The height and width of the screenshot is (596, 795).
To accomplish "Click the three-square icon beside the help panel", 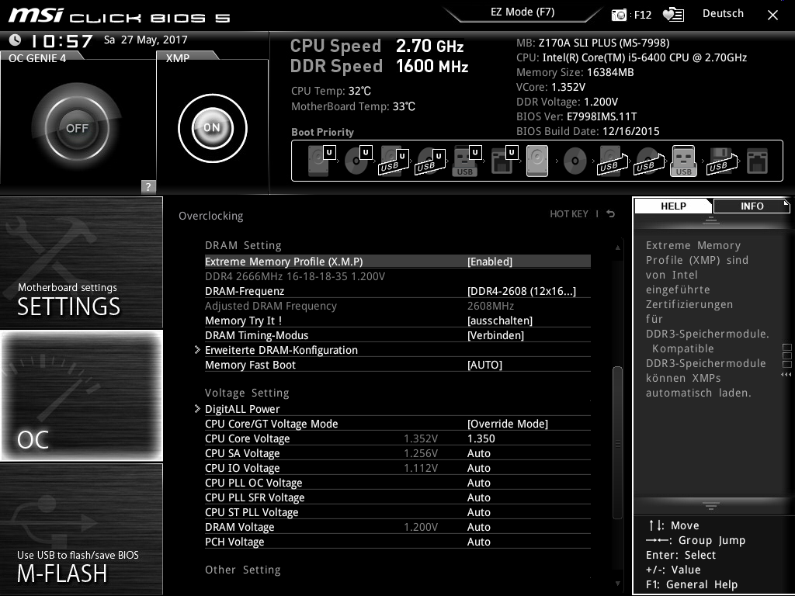I will [787, 355].
